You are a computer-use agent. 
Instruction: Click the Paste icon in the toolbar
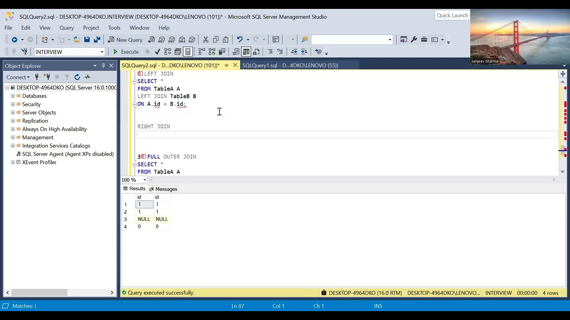click(x=225, y=40)
